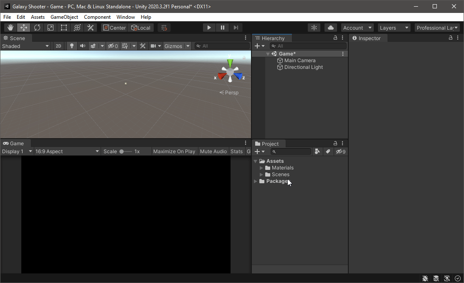Image resolution: width=464 pixels, height=283 pixels.
Task: Expand the Packages folder
Action: [255, 181]
